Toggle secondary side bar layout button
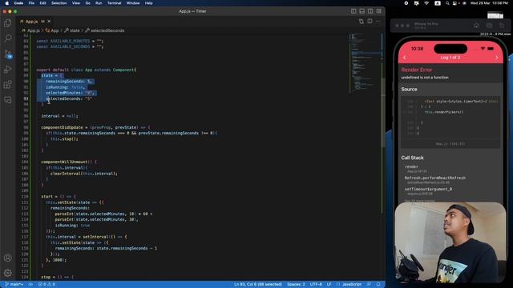513x288 pixels. 370,11
